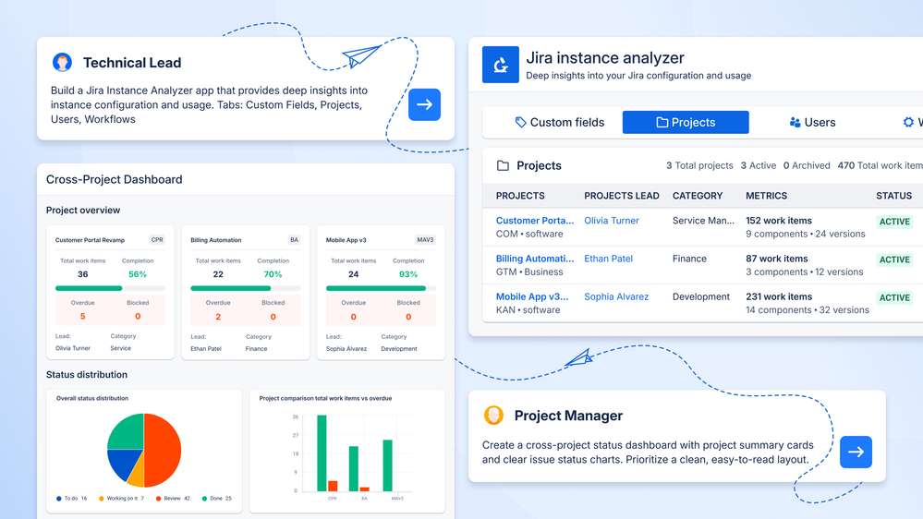Click '87 work items' metric
The image size is (923, 519).
pos(777,259)
